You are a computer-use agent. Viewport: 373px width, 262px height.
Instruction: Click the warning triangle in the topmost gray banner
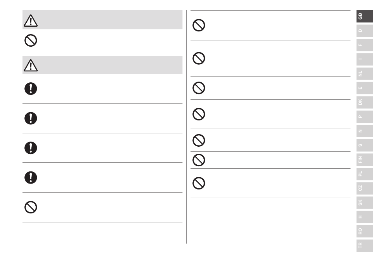(31, 21)
